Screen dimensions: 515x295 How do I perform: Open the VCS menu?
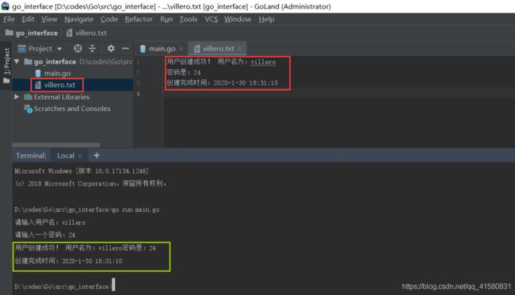(212, 19)
